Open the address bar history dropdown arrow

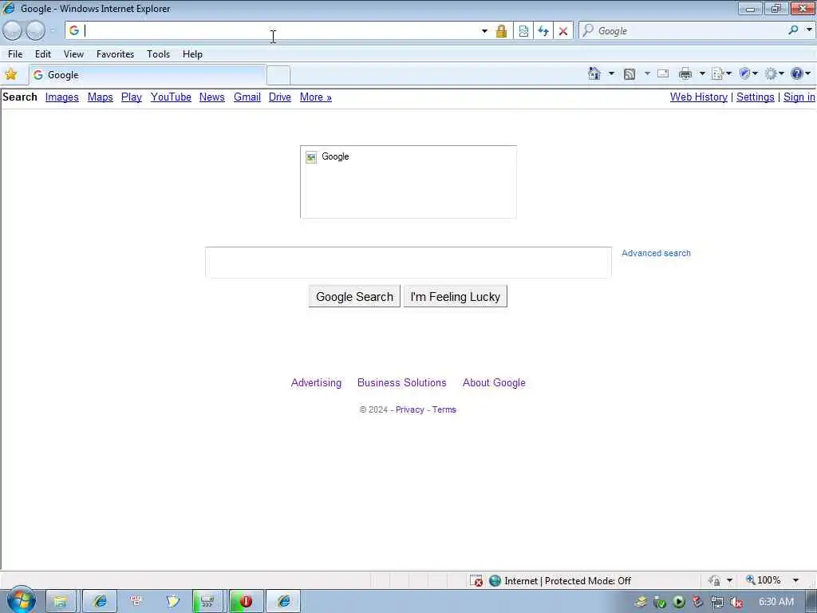coord(484,31)
